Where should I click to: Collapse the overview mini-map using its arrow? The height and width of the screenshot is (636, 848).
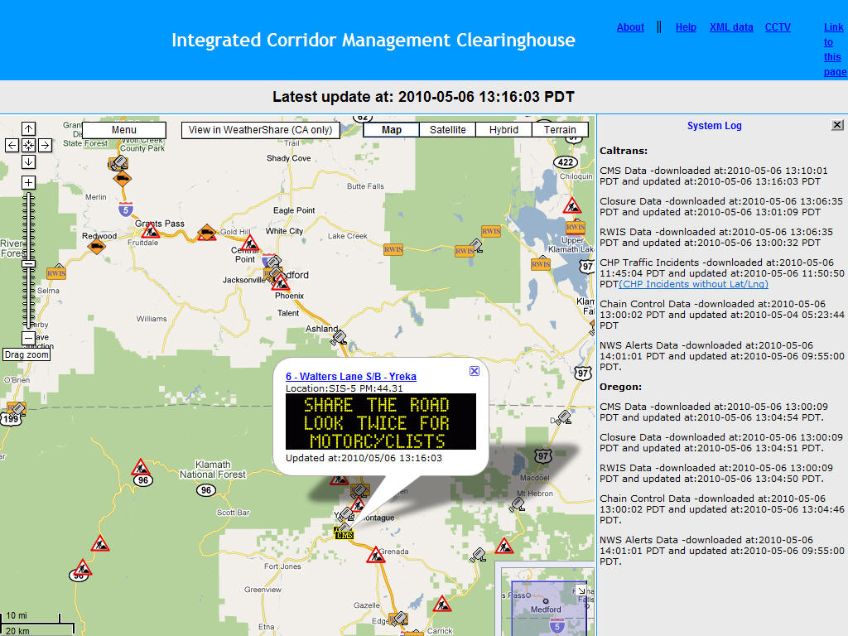(581, 590)
